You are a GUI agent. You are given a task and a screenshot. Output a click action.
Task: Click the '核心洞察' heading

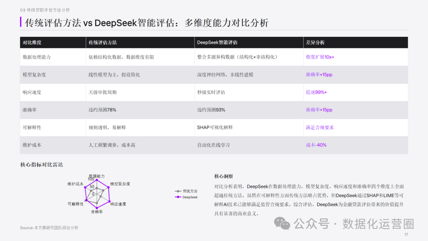click(224, 176)
